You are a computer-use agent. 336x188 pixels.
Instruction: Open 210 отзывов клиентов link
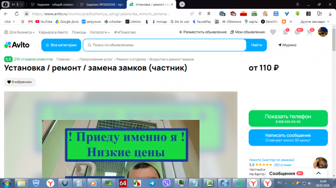pyautogui.click(x=33, y=59)
